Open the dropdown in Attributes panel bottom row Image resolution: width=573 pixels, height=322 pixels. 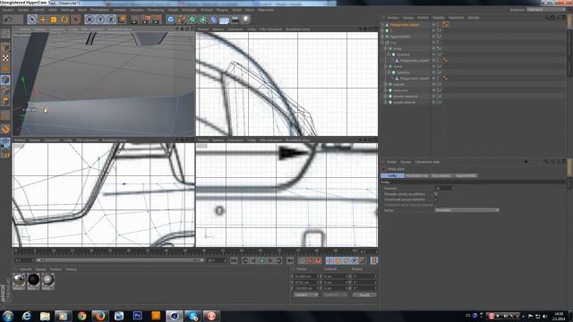pyautogui.click(x=466, y=210)
